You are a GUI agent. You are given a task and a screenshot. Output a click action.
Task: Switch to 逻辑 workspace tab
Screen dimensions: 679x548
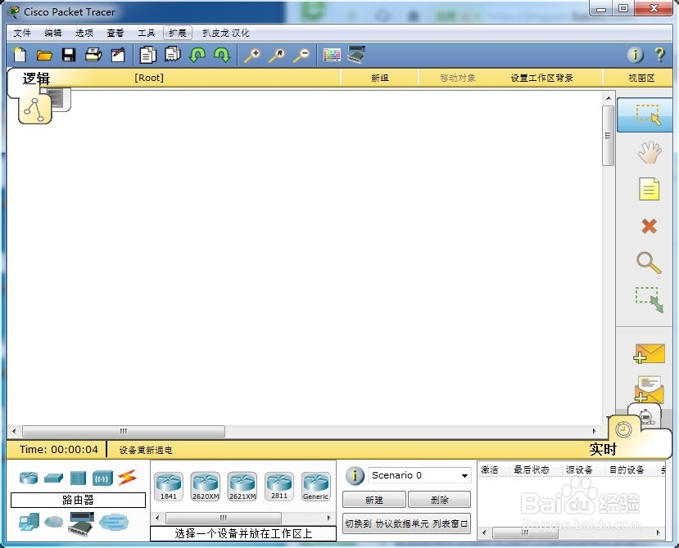click(x=36, y=79)
